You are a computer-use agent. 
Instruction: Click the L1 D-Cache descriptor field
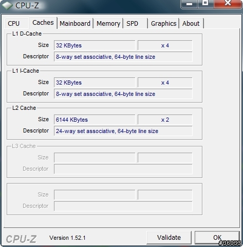tap(123, 57)
